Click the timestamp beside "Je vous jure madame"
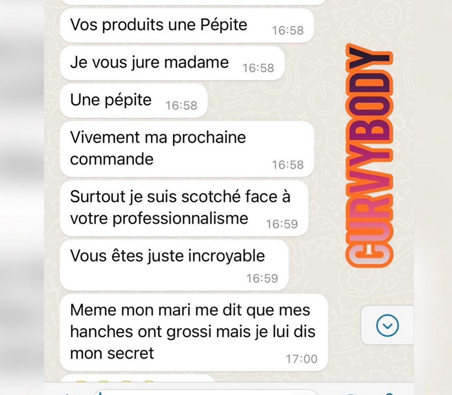 point(258,68)
